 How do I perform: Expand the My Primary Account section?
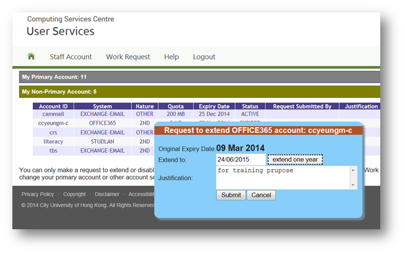click(54, 77)
